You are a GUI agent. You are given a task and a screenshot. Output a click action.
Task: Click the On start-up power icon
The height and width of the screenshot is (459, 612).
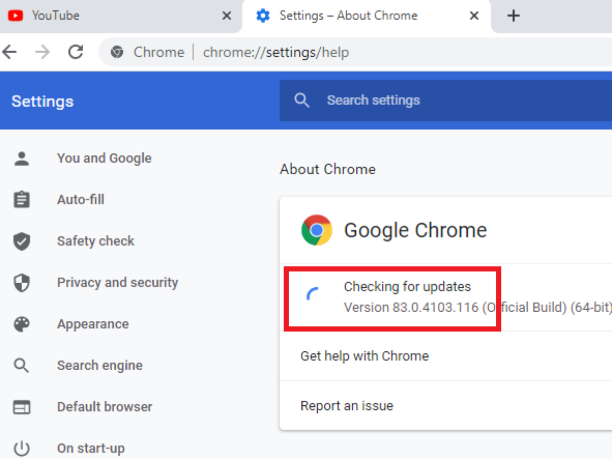21,449
